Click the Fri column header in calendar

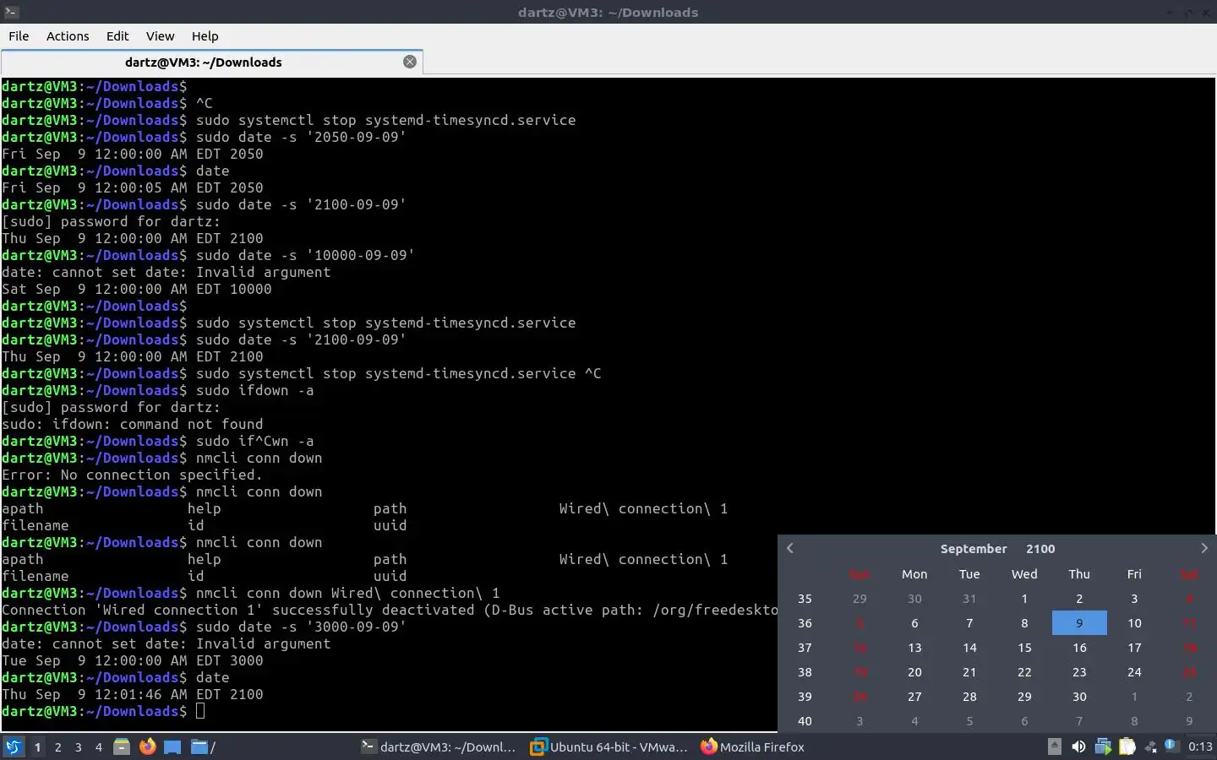(x=1134, y=574)
